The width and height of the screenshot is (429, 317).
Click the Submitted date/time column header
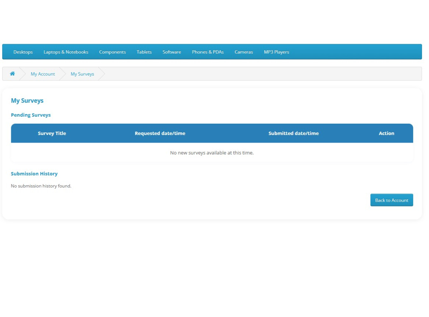[293, 133]
